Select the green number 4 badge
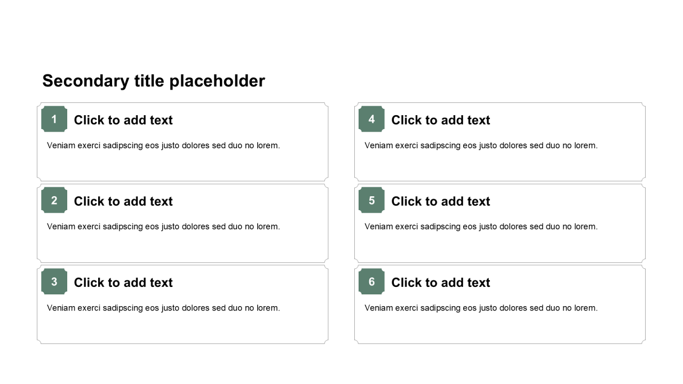Image resolution: width=683 pixels, height=384 pixels. coord(371,119)
